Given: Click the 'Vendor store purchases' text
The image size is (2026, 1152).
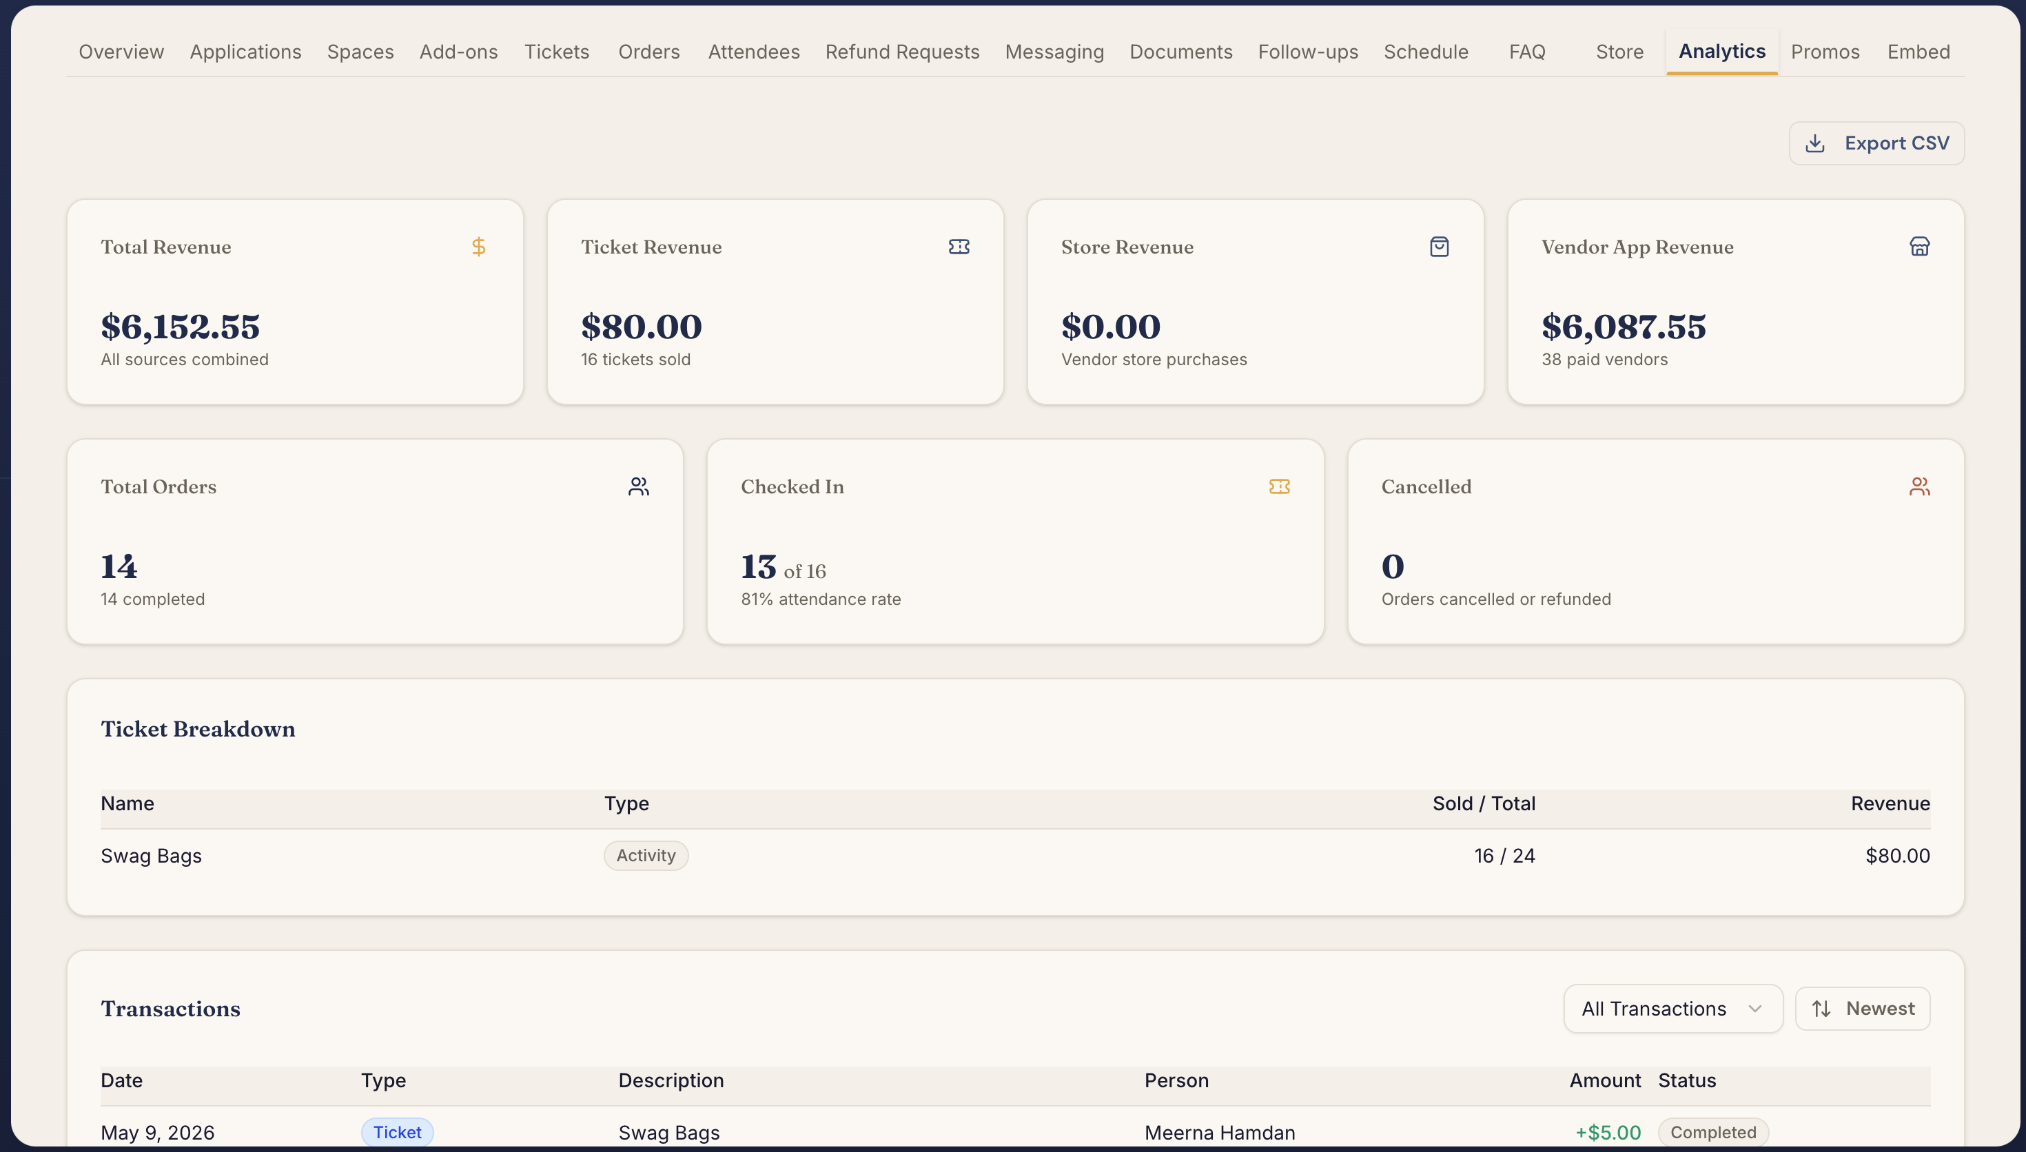Looking at the screenshot, I should click(x=1154, y=360).
